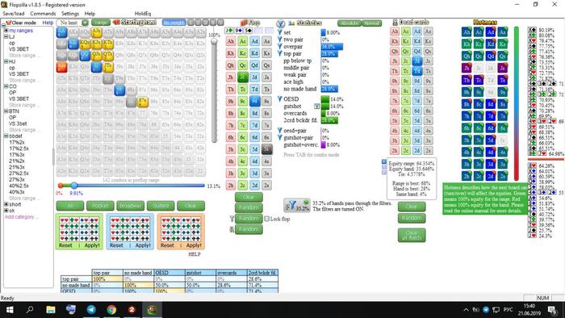This screenshot has height=318, width=565.
Task: Open the HoldEq menu
Action: coord(143,14)
